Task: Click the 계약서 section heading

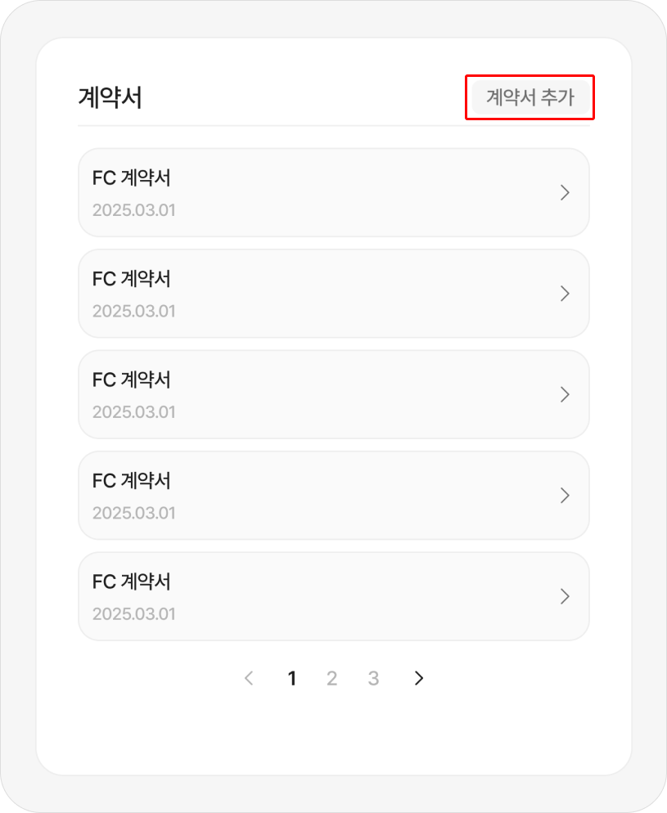Action: (110, 98)
